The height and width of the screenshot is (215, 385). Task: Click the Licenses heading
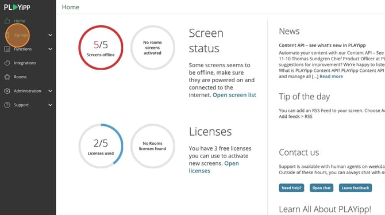point(210,132)
